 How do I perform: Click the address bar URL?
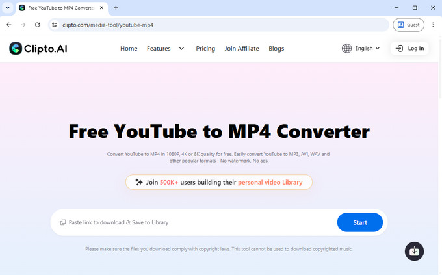point(108,25)
